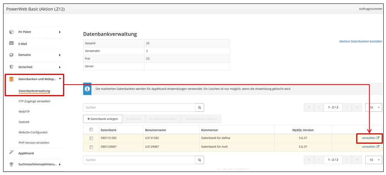Click the upper Suchen input field

(x=139, y=107)
